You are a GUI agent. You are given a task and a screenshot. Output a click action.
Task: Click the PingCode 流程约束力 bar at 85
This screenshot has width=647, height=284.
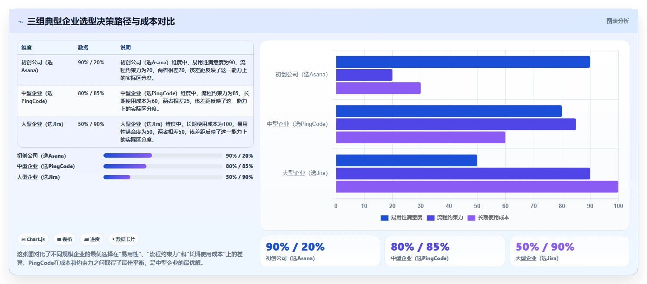coord(456,124)
